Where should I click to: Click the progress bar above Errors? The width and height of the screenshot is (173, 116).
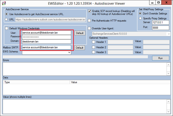pyautogui.click(x=75, y=57)
